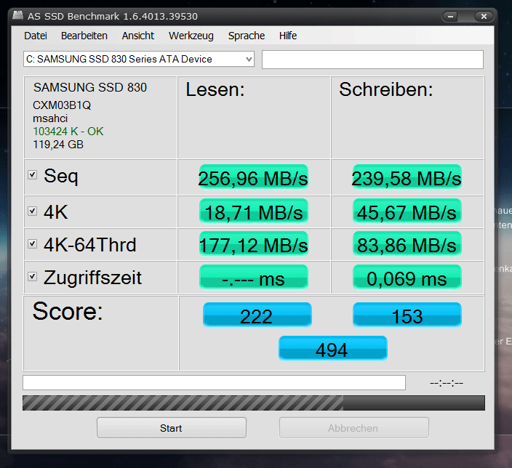Click the green 103424 K - OK text
Screen dimensions: 512x468
68,132
